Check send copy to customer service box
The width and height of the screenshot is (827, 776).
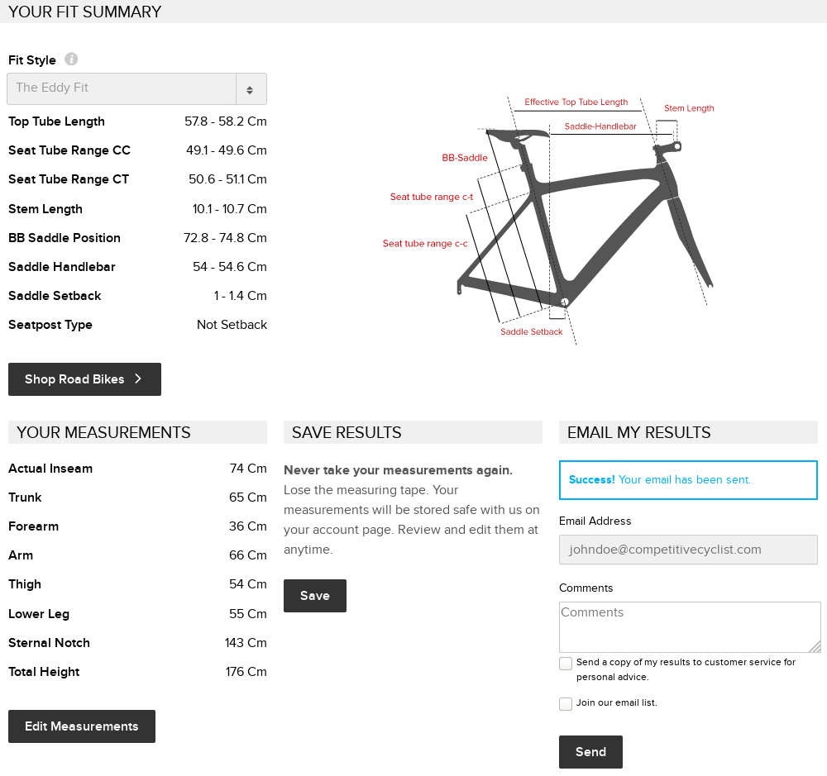click(x=566, y=664)
